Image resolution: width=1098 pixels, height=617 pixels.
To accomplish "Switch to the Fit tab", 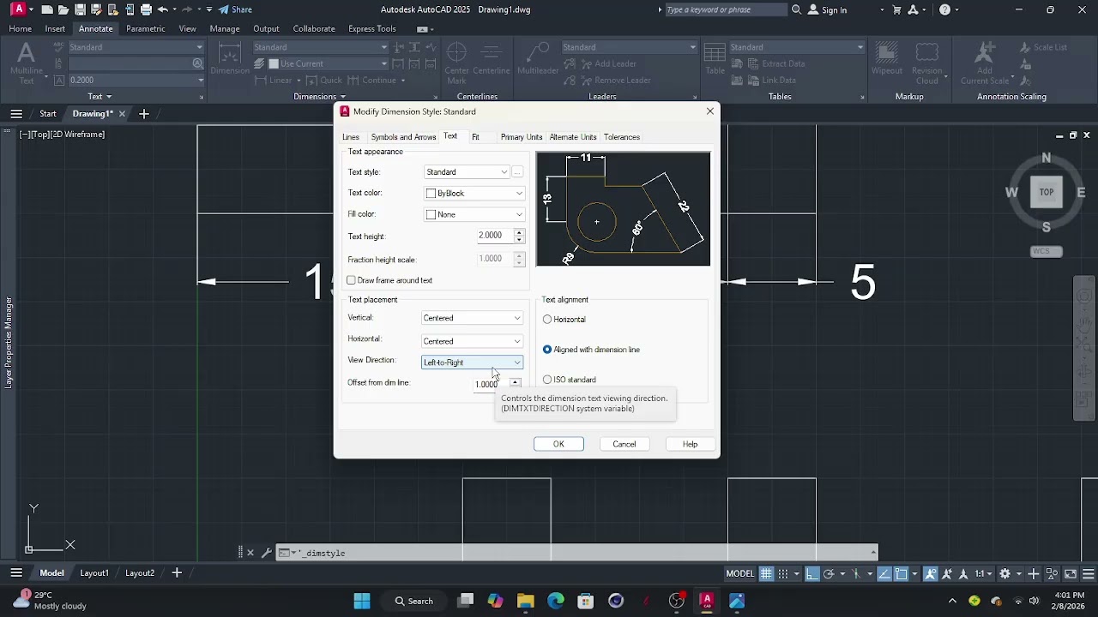I will pyautogui.click(x=475, y=137).
